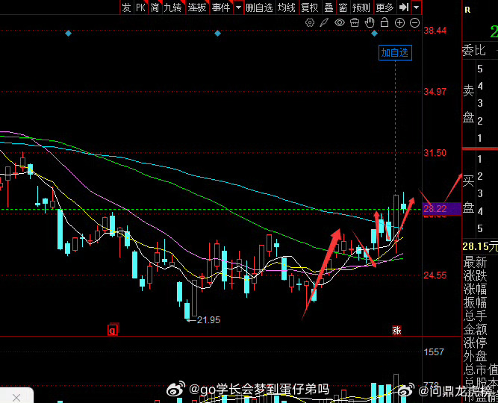Open the toolbox icon above the chart
Screen dimensions: 498x403
355,22
